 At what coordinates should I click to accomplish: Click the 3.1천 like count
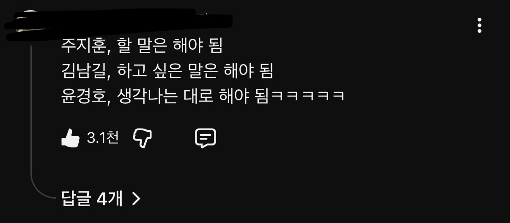pos(102,138)
